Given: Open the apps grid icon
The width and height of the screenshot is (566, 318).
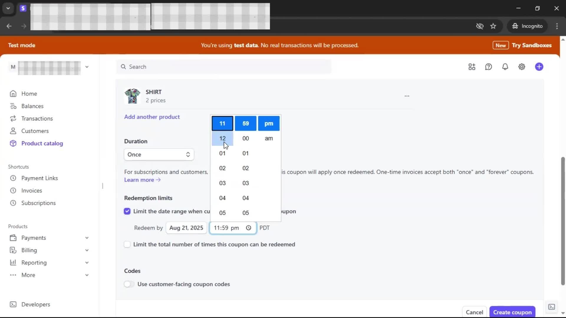Looking at the screenshot, I should coord(472,67).
